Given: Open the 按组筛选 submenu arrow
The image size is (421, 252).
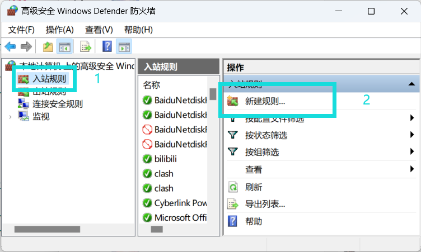Looking at the screenshot, I should pyautogui.click(x=413, y=152).
